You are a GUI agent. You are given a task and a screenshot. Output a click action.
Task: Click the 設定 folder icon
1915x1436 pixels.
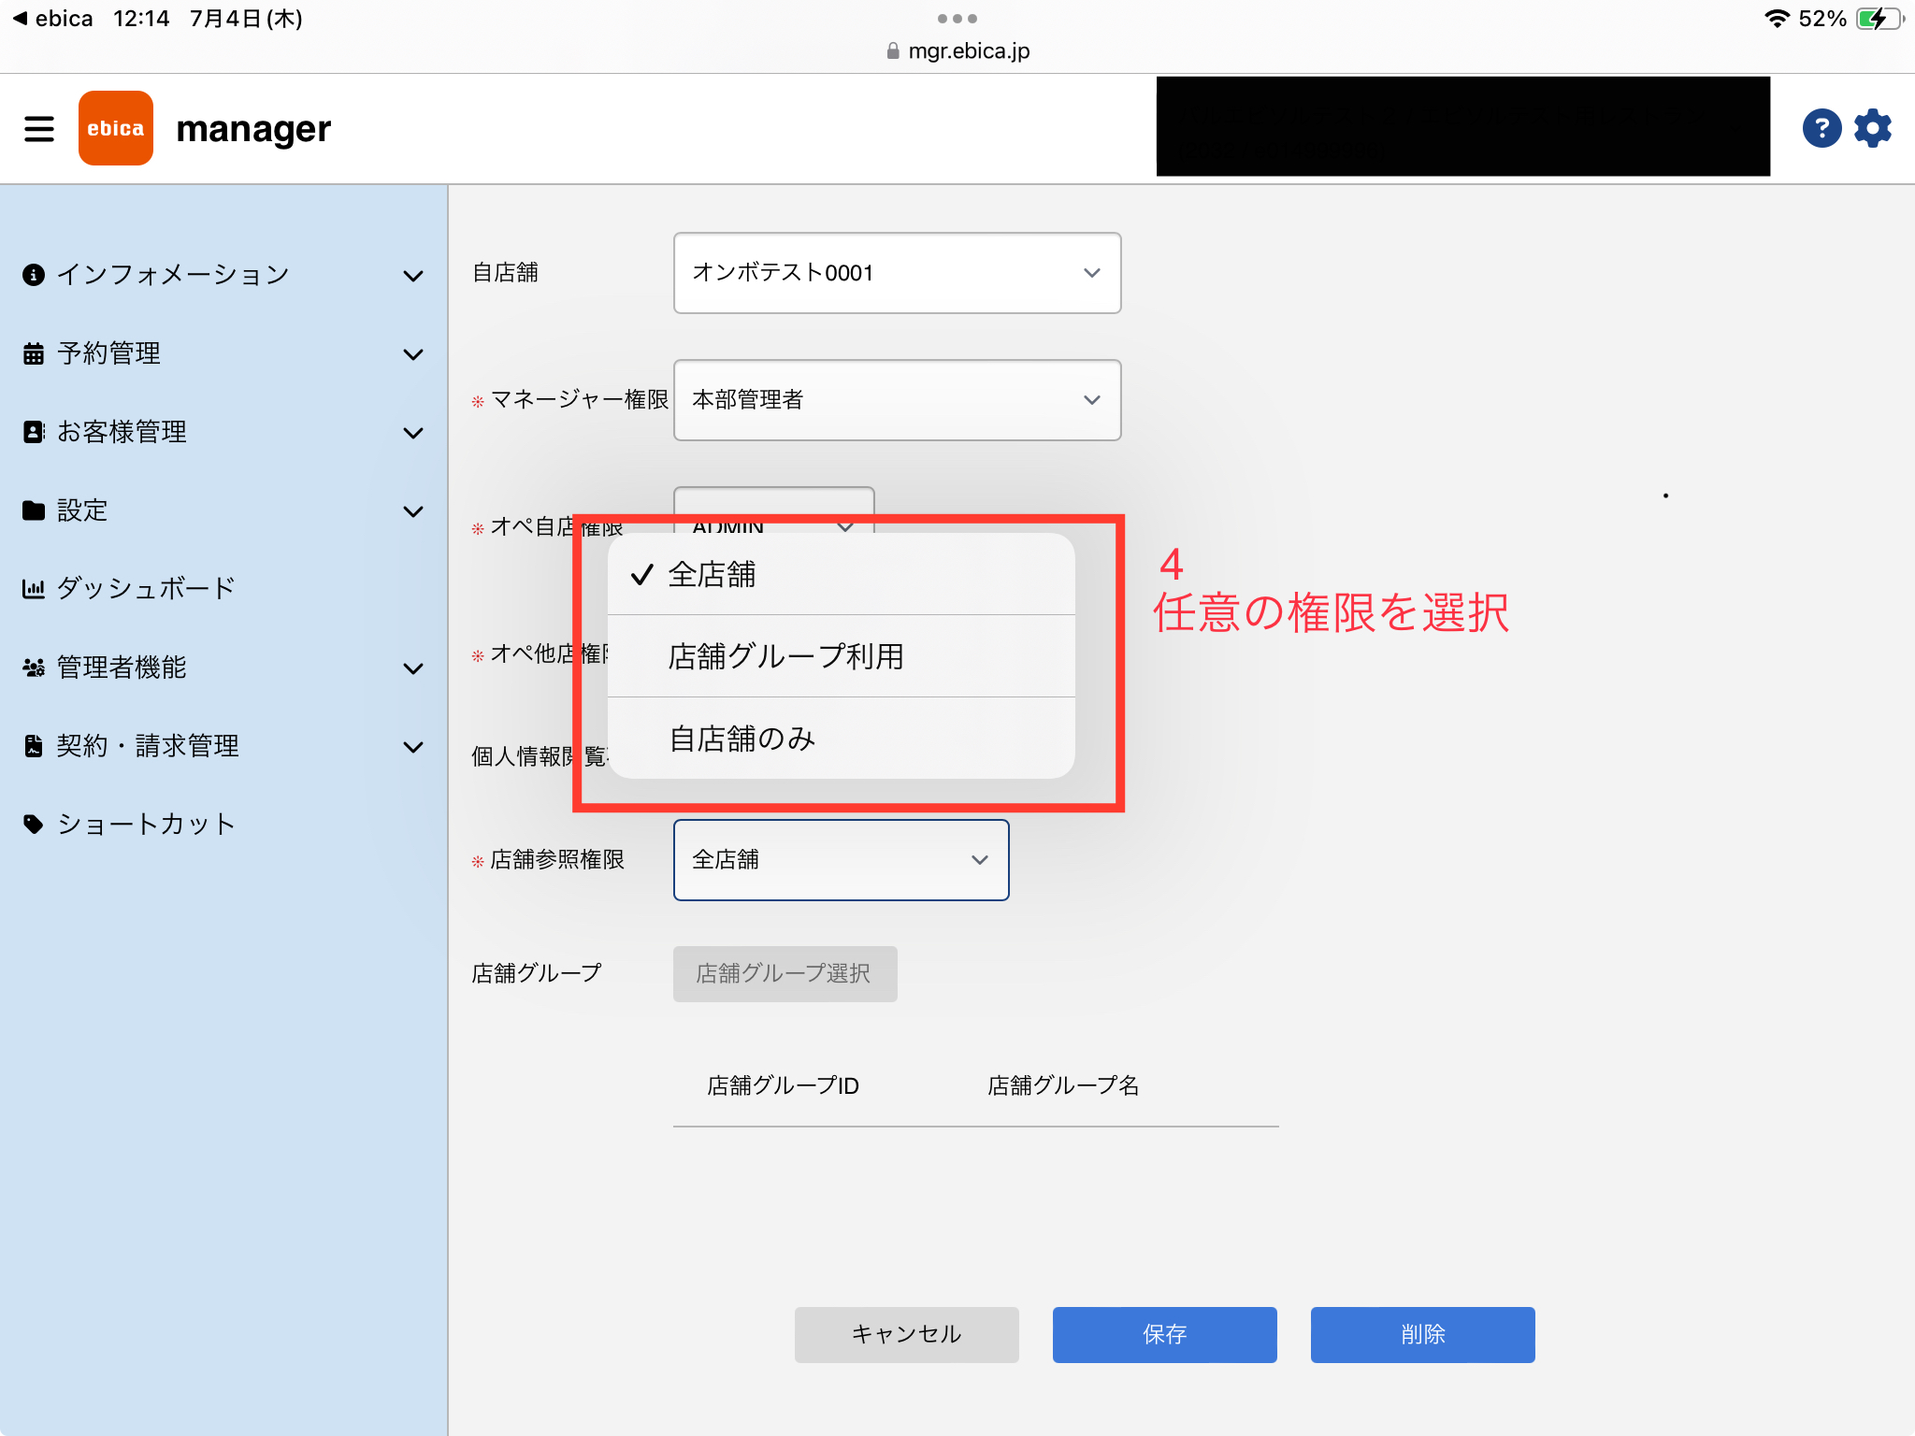coord(34,510)
